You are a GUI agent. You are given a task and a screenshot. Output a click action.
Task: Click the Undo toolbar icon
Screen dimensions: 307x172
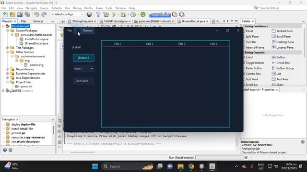coord(36,14)
